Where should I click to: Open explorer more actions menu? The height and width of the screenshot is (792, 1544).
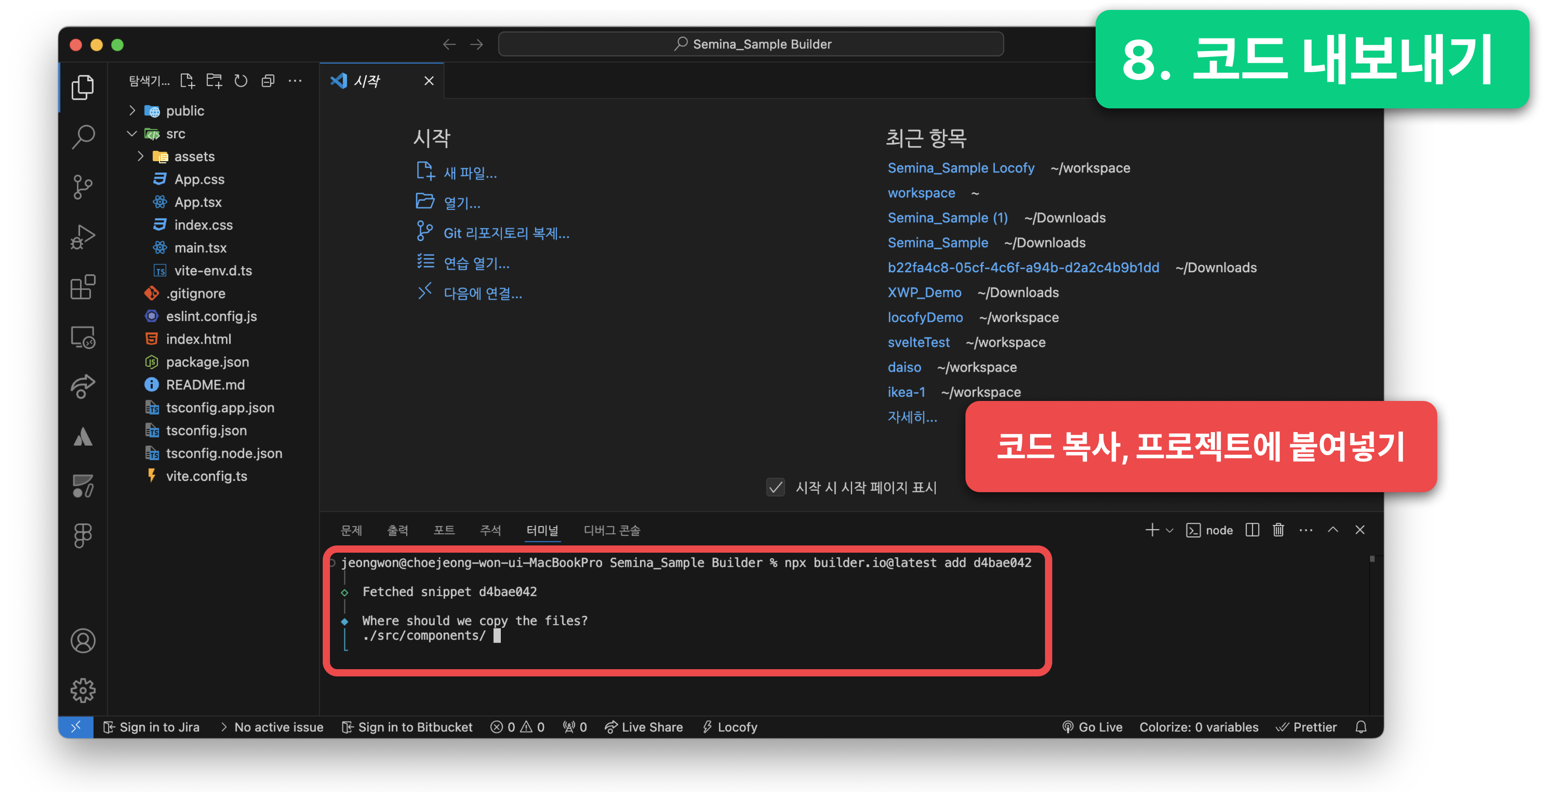pyautogui.click(x=295, y=80)
